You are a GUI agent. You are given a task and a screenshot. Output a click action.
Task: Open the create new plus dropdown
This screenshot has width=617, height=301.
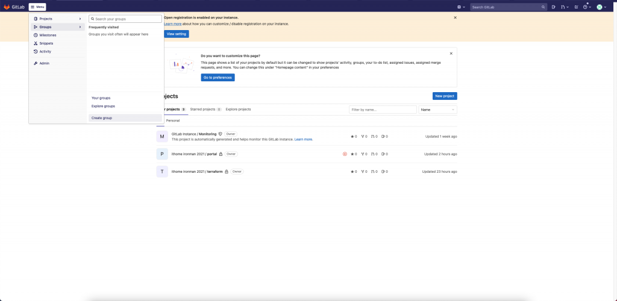click(461, 7)
